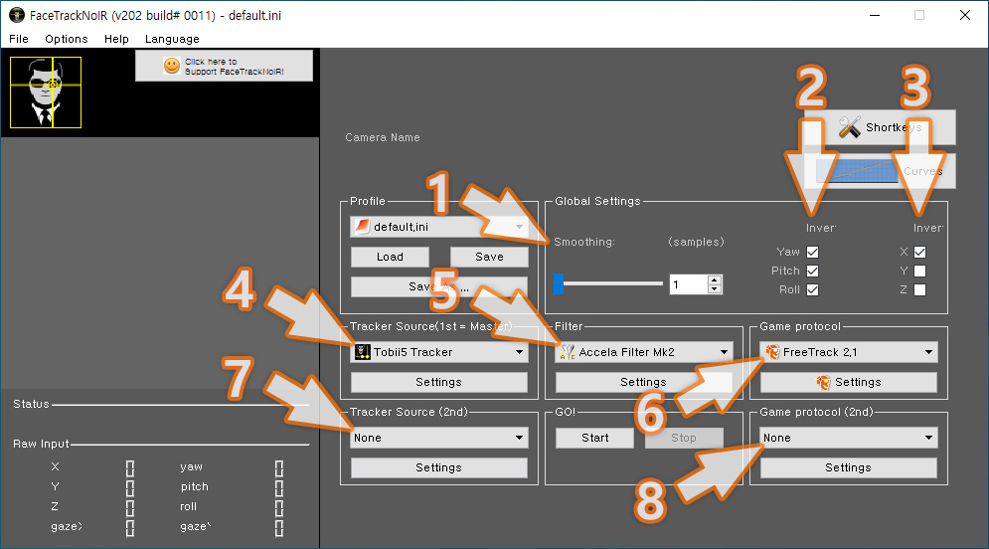Open Settings for the Accela filter
Viewport: 989px width, 549px height.
tap(643, 382)
